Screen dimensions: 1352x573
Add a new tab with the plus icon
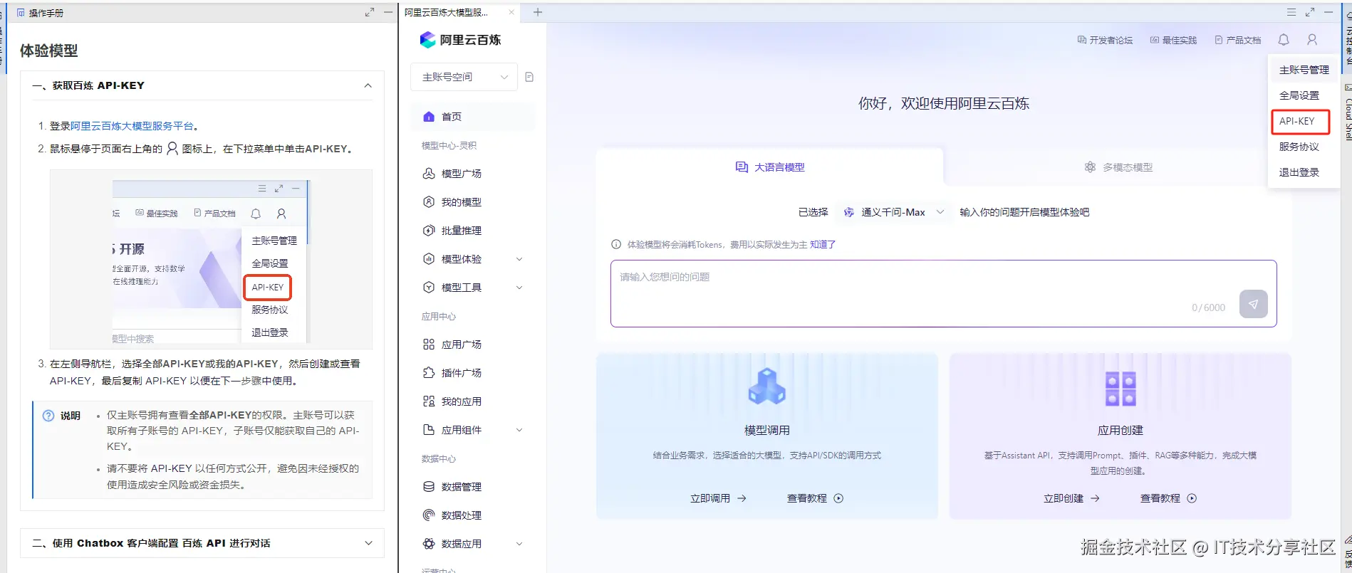pyautogui.click(x=538, y=12)
